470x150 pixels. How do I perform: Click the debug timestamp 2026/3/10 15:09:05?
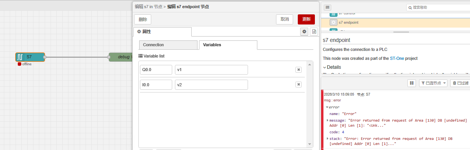(339, 94)
